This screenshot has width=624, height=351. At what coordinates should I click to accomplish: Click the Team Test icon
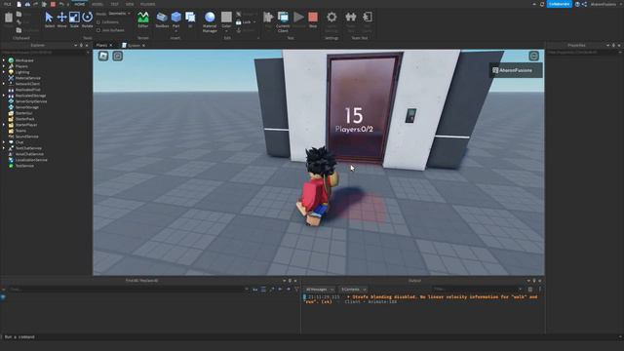351,18
